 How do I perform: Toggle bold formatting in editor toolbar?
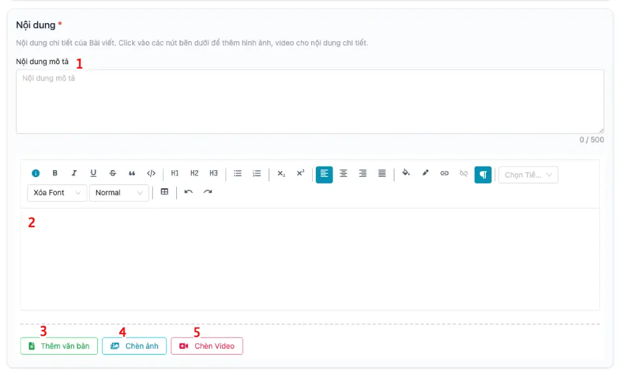coord(55,173)
